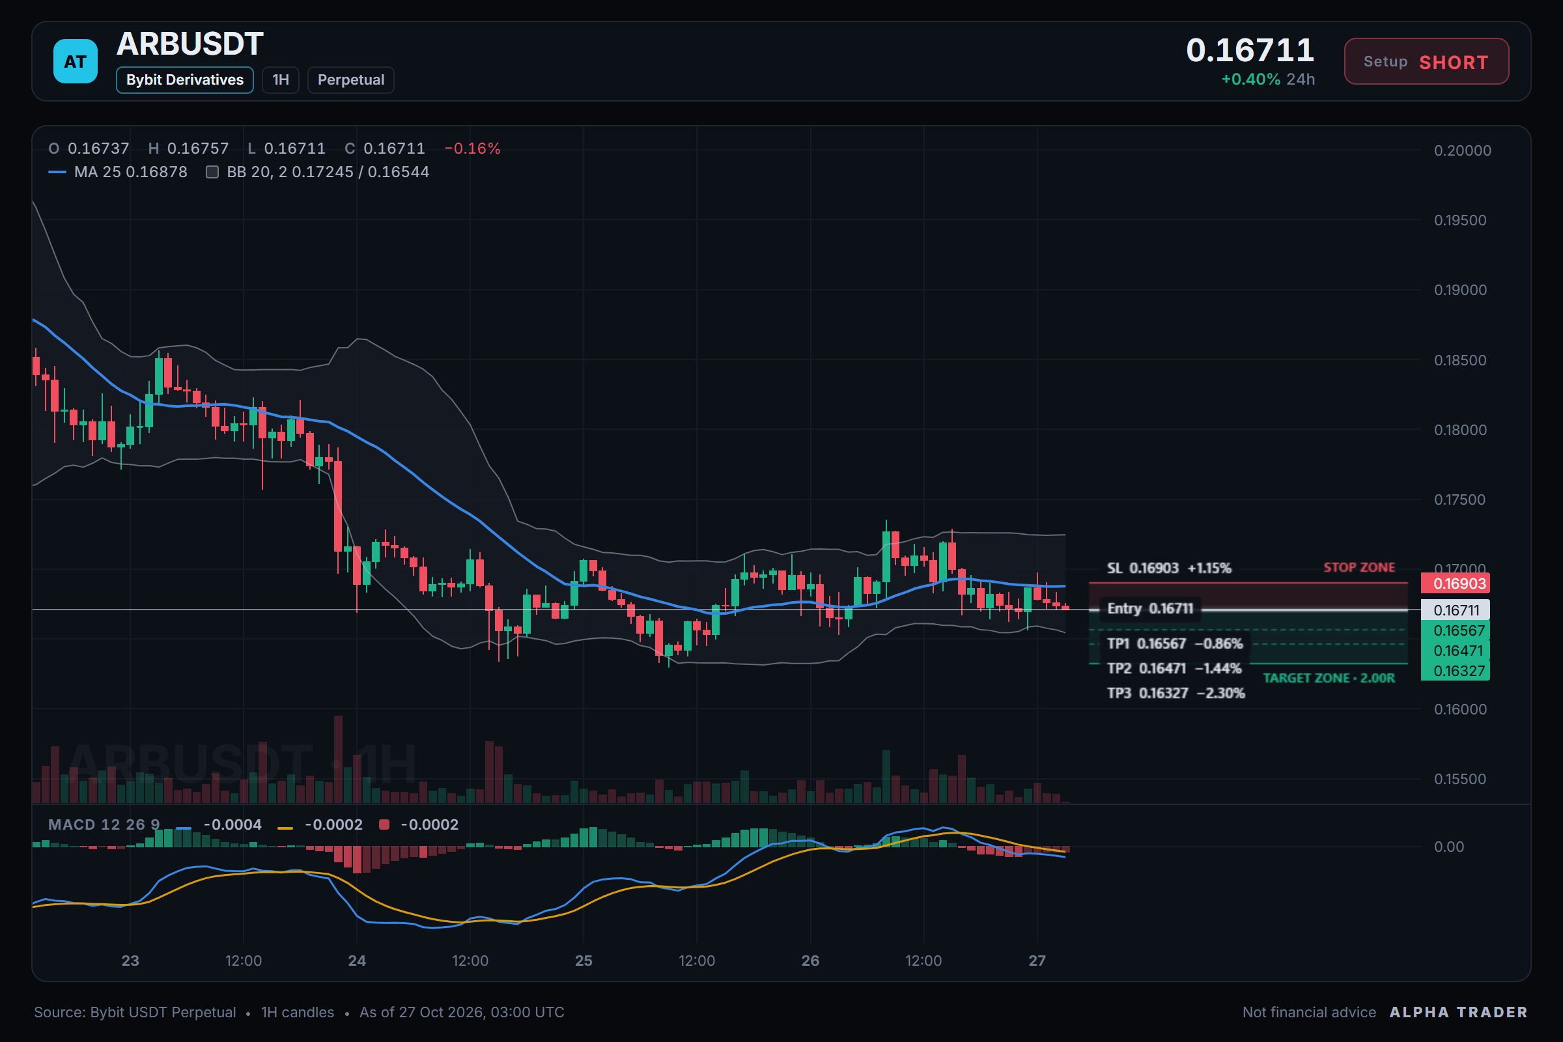This screenshot has height=1042, width=1563.
Task: Select the Perpetual contract type chip
Action: (351, 79)
